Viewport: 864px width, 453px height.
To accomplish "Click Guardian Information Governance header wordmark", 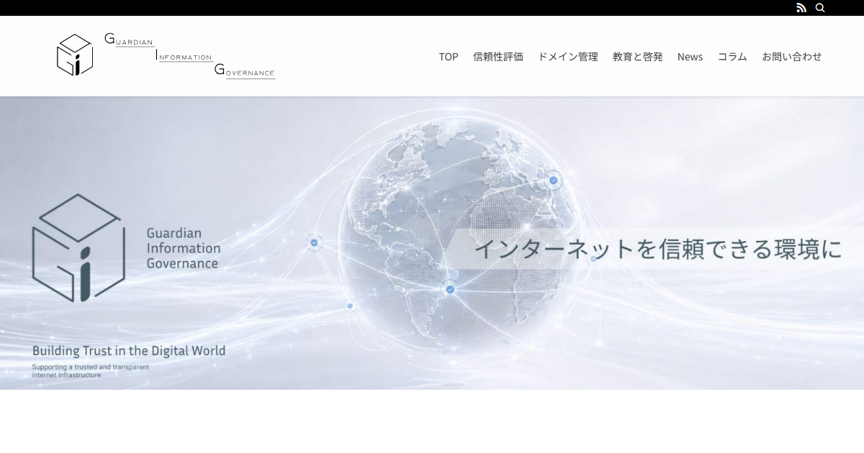I will (190, 55).
